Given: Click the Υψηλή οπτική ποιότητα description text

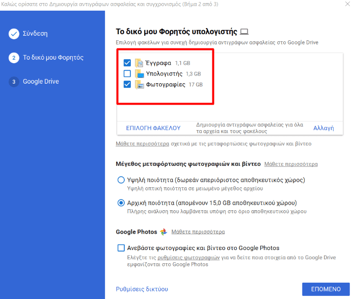Looking at the screenshot, I should 195,189.
